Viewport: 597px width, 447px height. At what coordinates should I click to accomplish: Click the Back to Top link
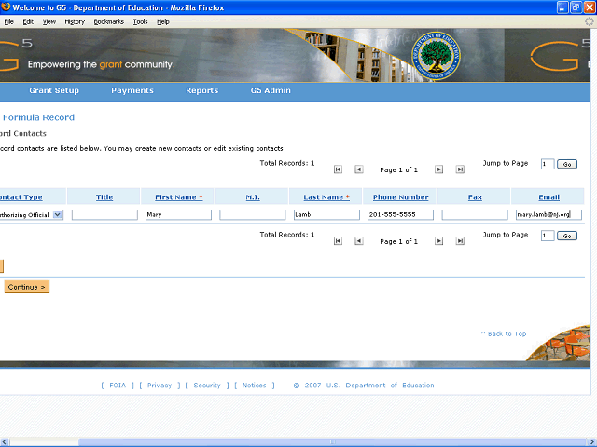coord(504,333)
